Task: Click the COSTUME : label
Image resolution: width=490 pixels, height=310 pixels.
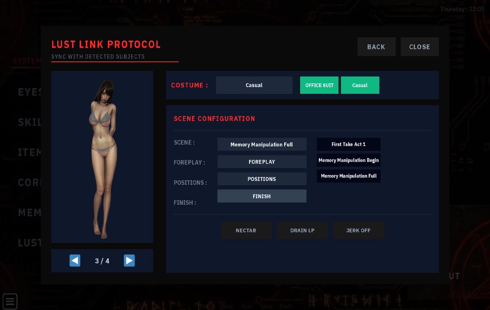Action: pyautogui.click(x=189, y=85)
